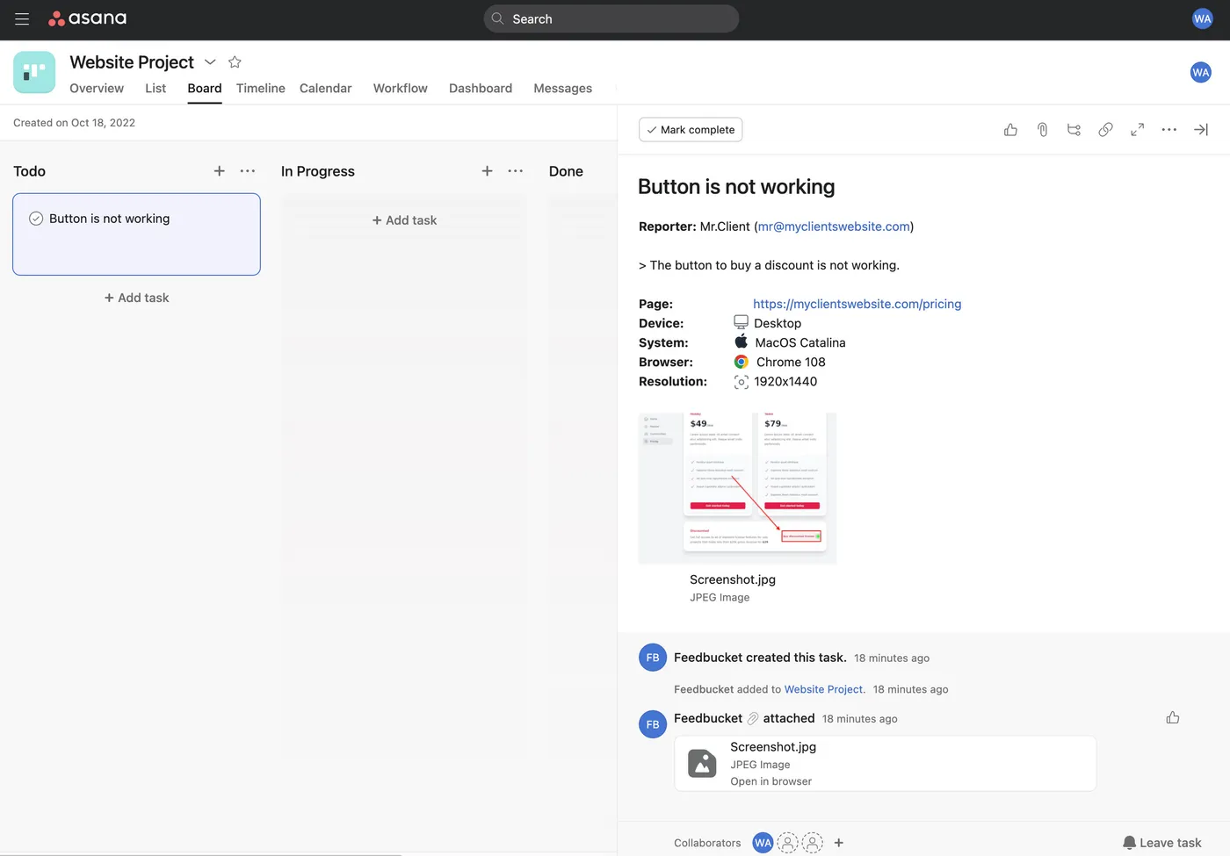Screen dimensions: 1230x856
Task: Attach a file with the paperclip icon
Action: coord(1042,129)
